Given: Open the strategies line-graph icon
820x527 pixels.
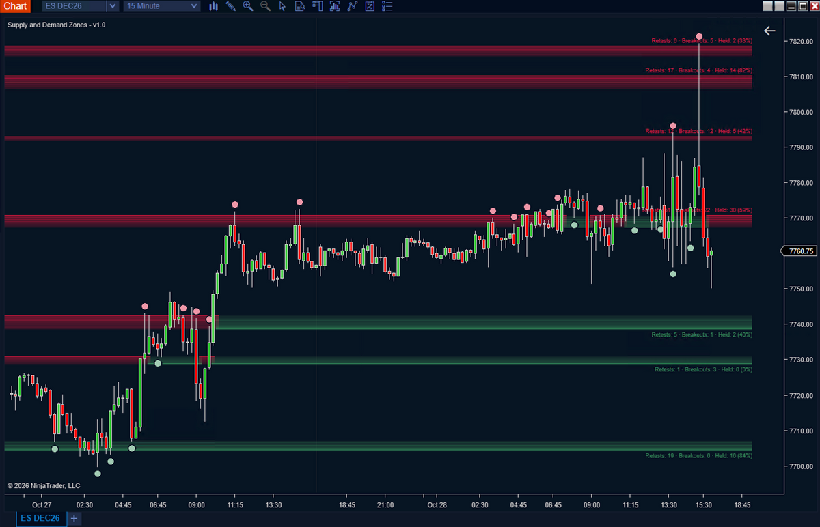Looking at the screenshot, I should pos(352,6).
